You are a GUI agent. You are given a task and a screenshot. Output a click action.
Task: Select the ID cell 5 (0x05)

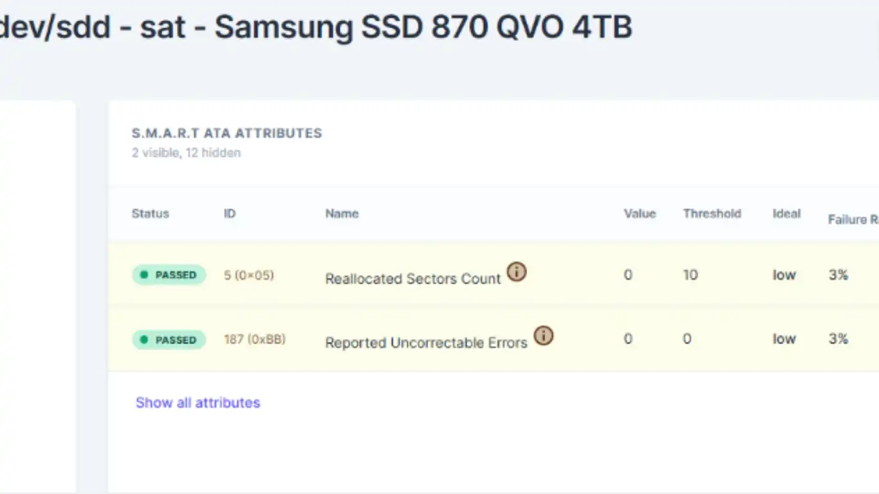248,275
